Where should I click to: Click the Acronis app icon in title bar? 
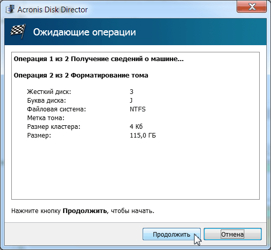pos(10,10)
